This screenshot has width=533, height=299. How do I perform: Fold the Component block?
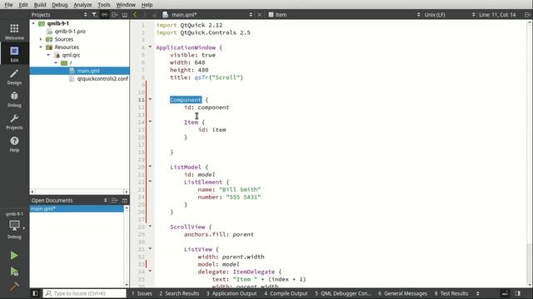150,100
